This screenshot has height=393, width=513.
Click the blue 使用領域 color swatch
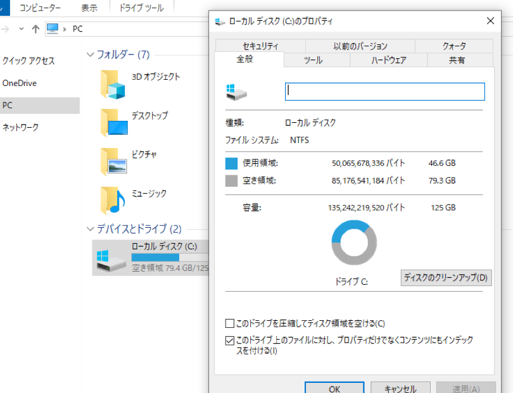tap(231, 164)
